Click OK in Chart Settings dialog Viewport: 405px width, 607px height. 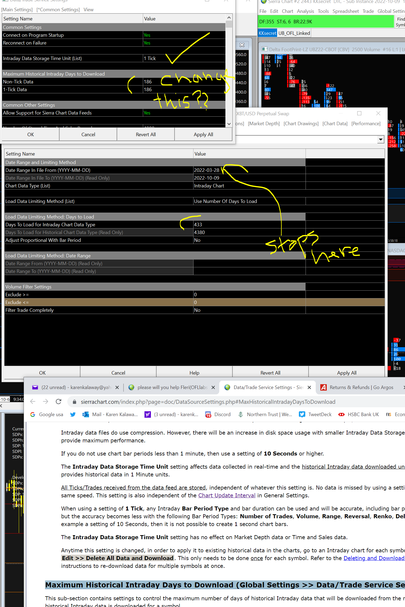click(42, 373)
